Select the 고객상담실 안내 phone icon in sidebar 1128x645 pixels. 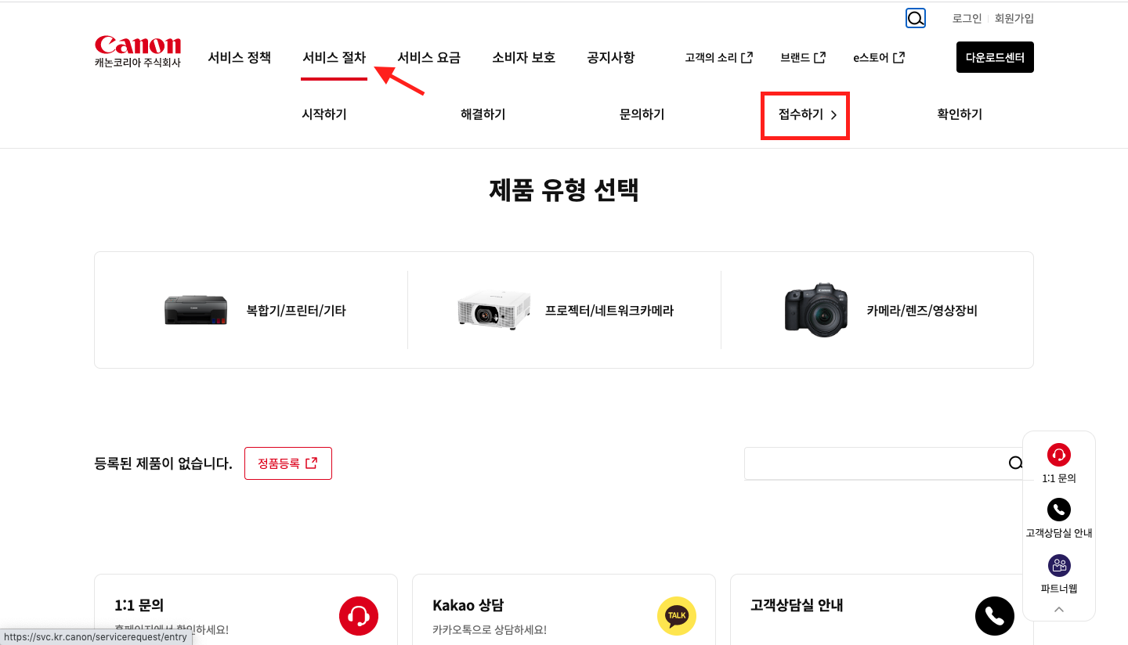tap(1058, 509)
